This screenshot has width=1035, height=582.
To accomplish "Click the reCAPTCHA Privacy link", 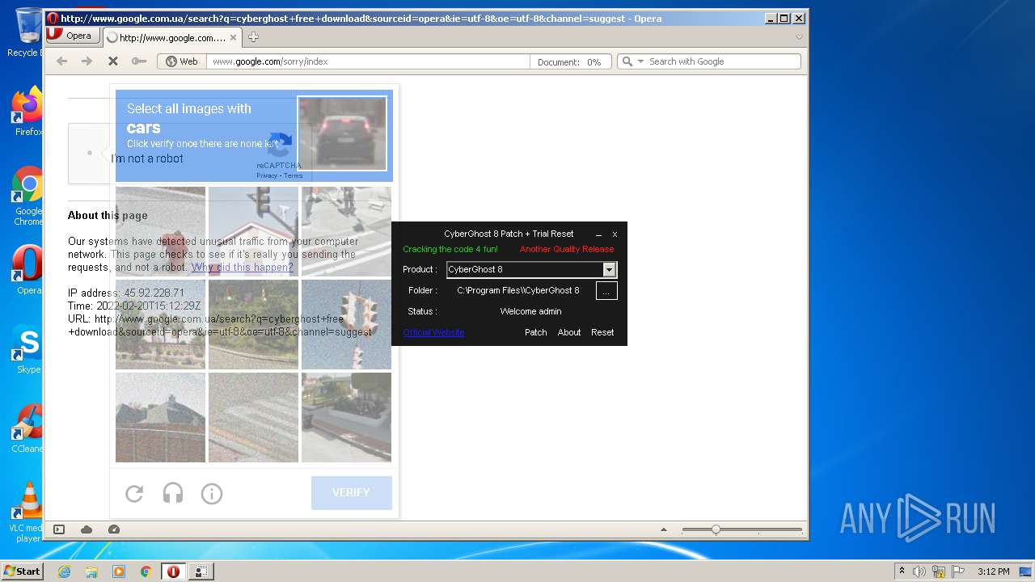I will click(x=267, y=175).
